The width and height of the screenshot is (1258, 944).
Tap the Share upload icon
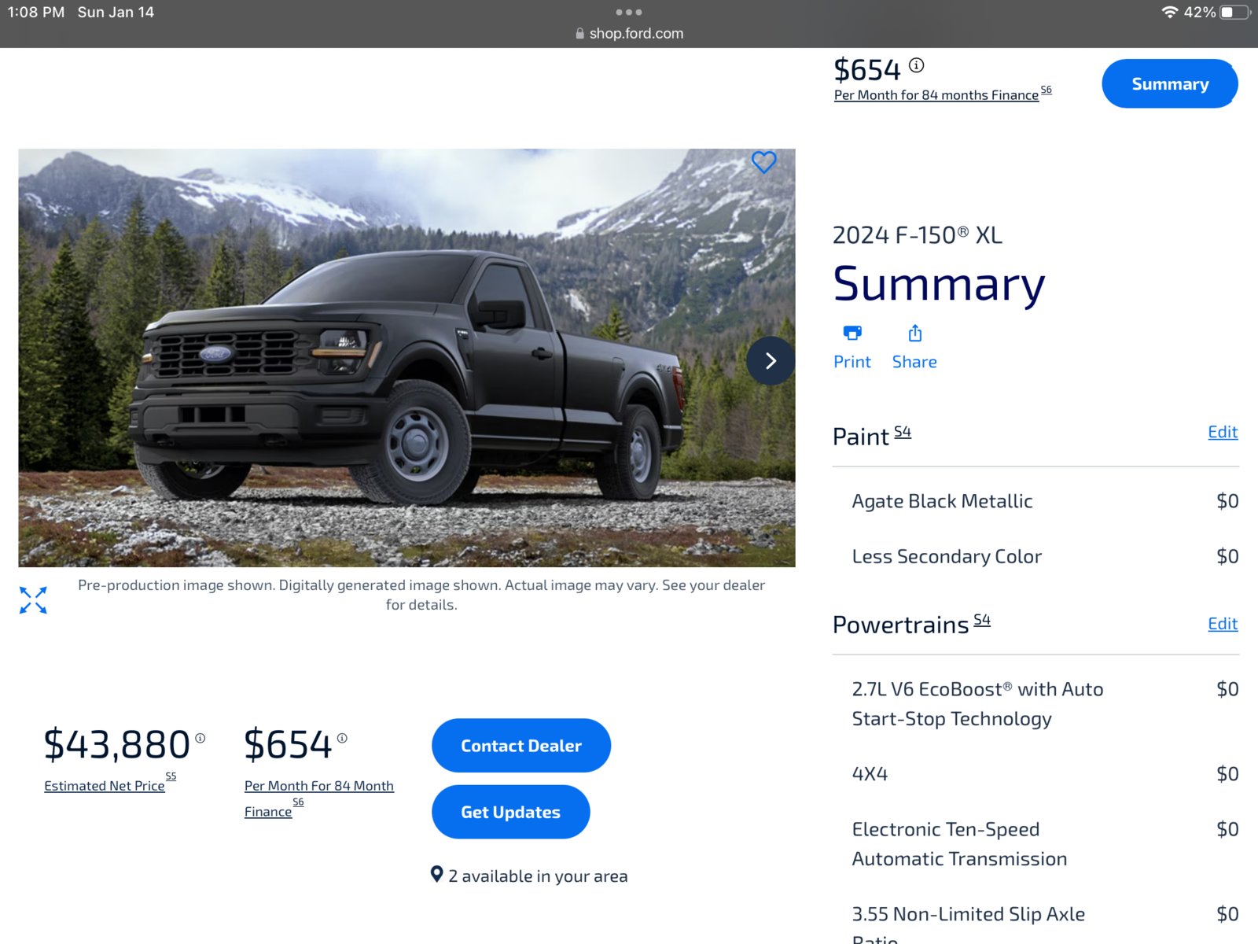pos(915,334)
